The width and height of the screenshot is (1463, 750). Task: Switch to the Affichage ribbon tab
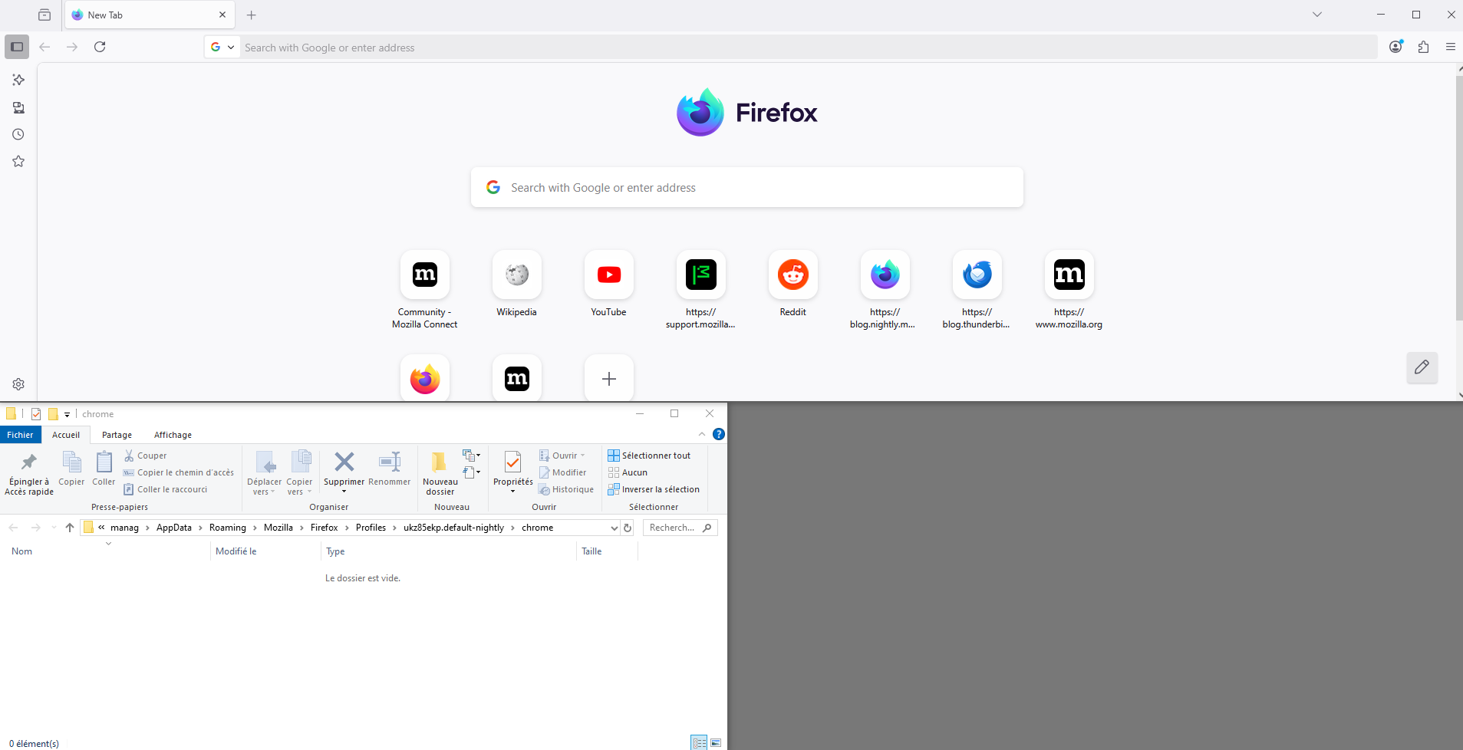tap(173, 435)
